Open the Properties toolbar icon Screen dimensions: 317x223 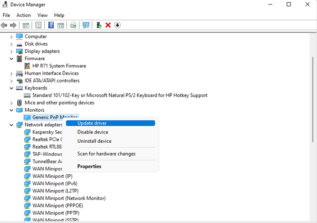point(38,25)
